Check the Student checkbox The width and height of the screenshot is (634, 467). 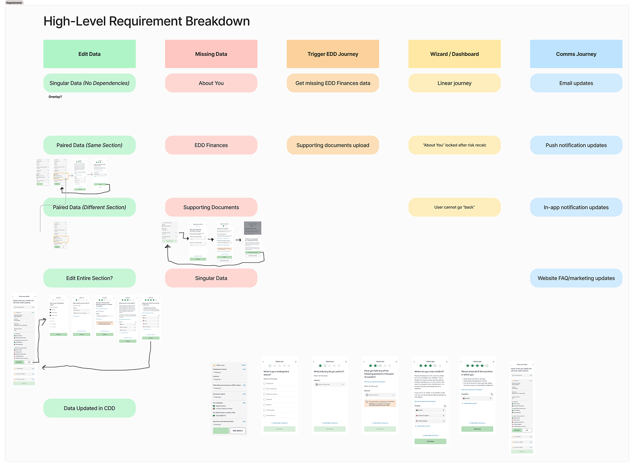coord(265,399)
